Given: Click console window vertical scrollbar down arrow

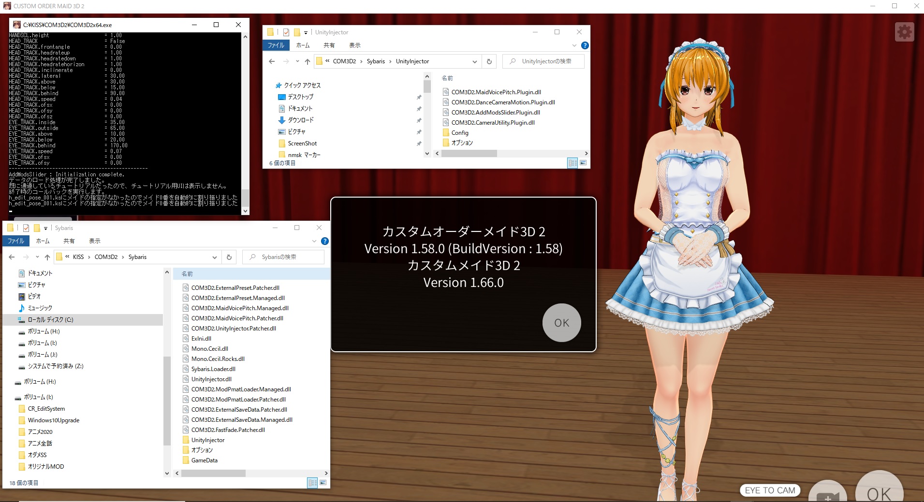Looking at the screenshot, I should click(x=245, y=211).
